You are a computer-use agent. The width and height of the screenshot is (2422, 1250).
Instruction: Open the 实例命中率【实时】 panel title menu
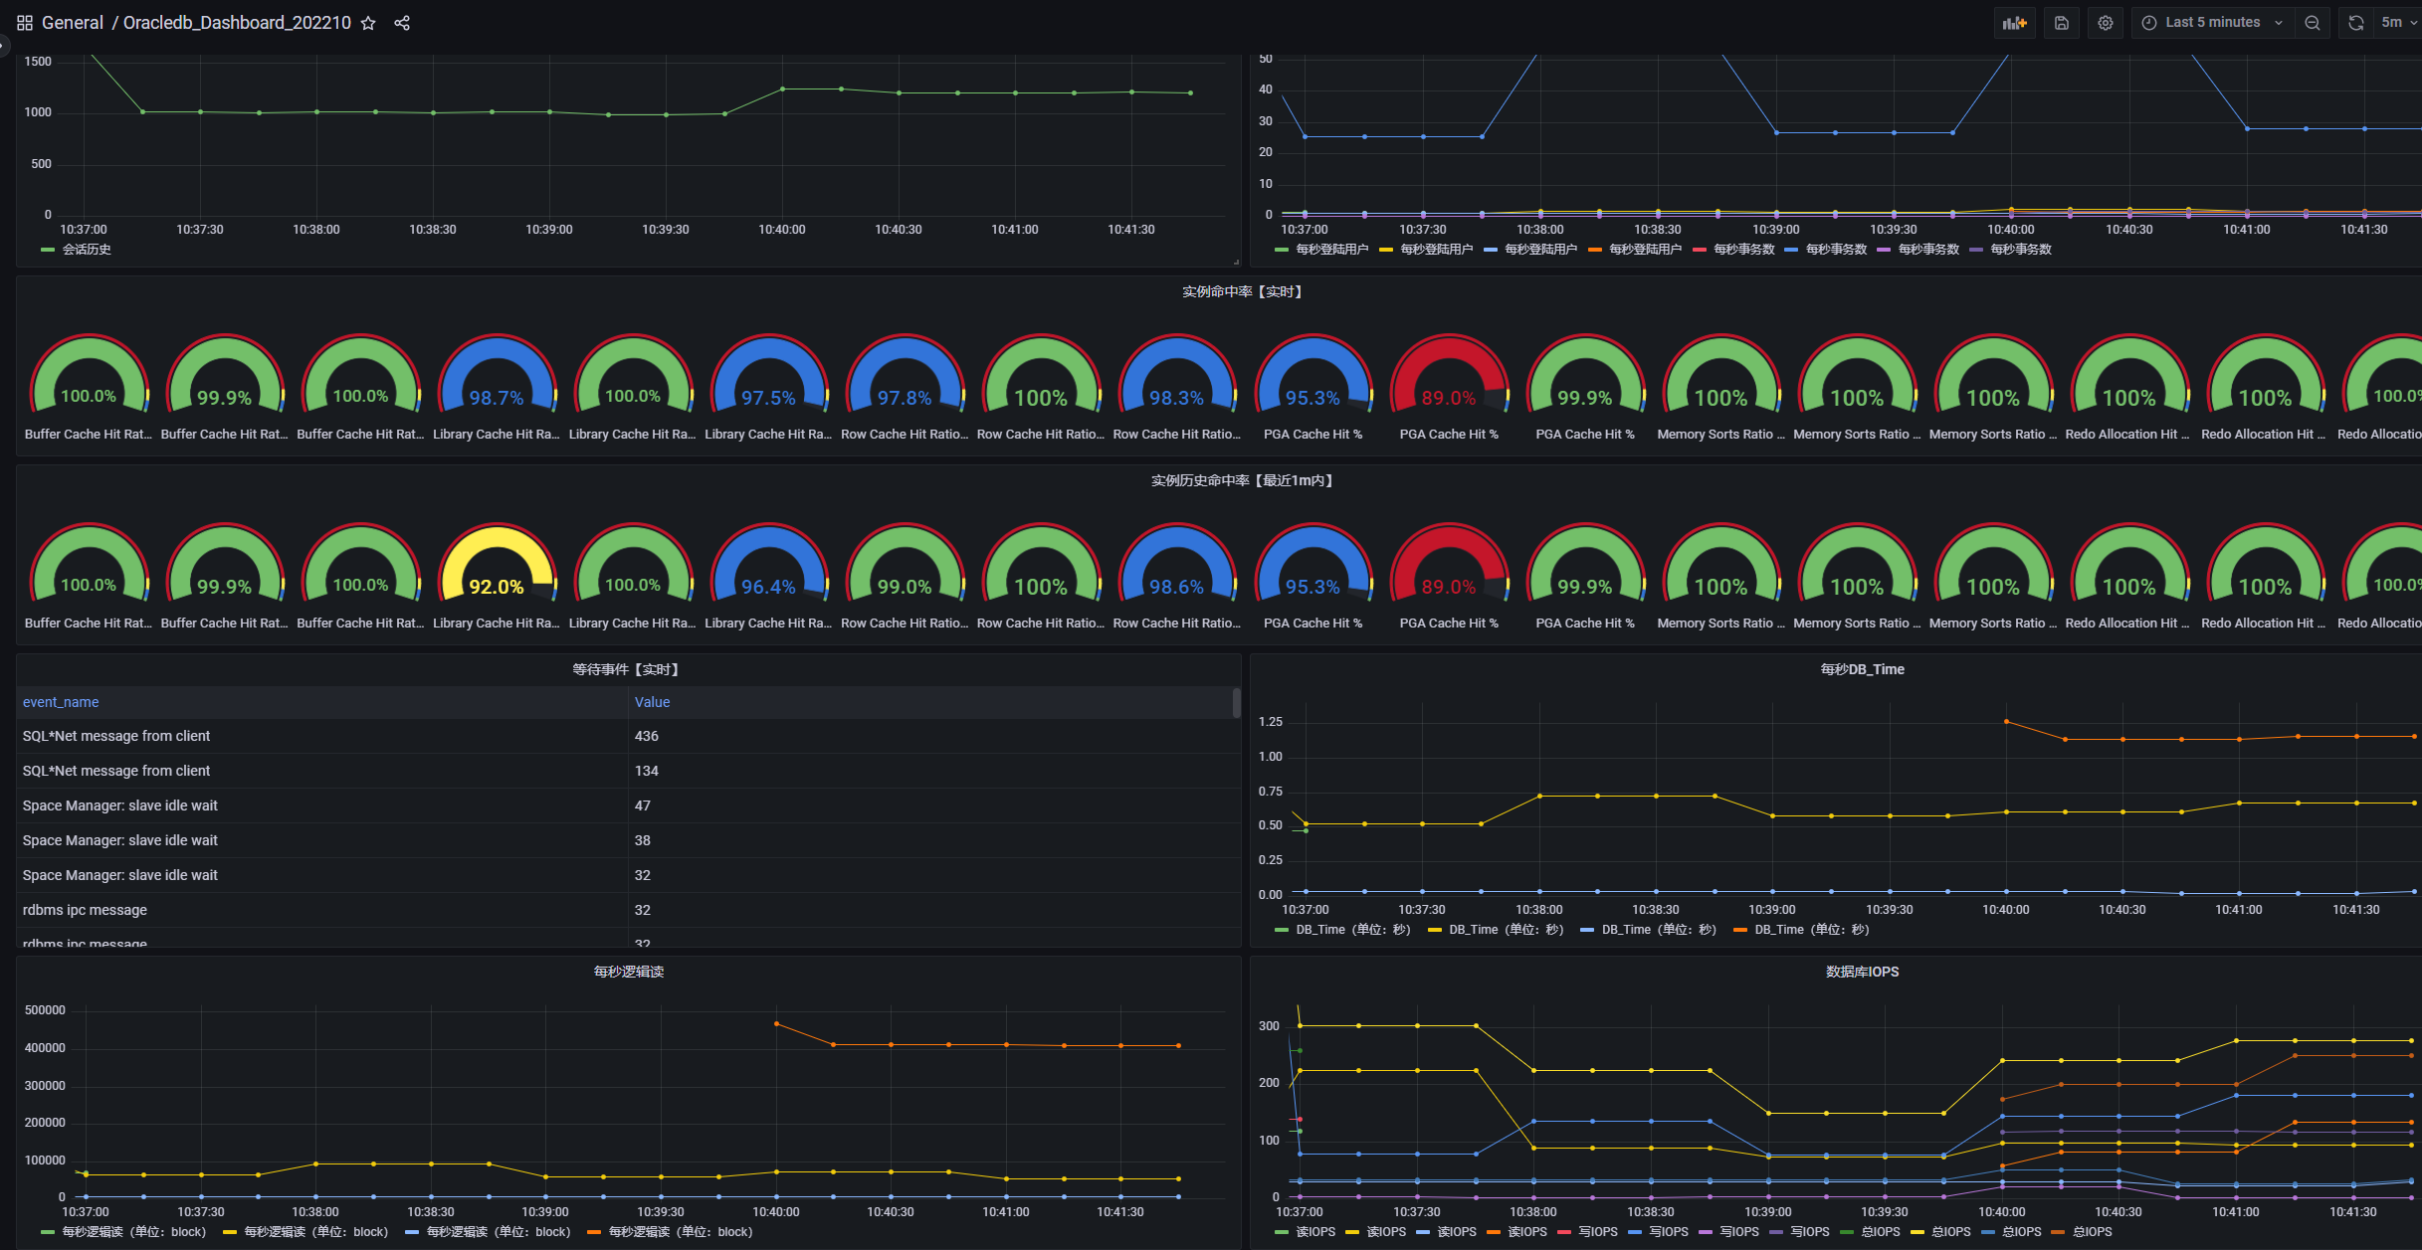click(x=1242, y=291)
